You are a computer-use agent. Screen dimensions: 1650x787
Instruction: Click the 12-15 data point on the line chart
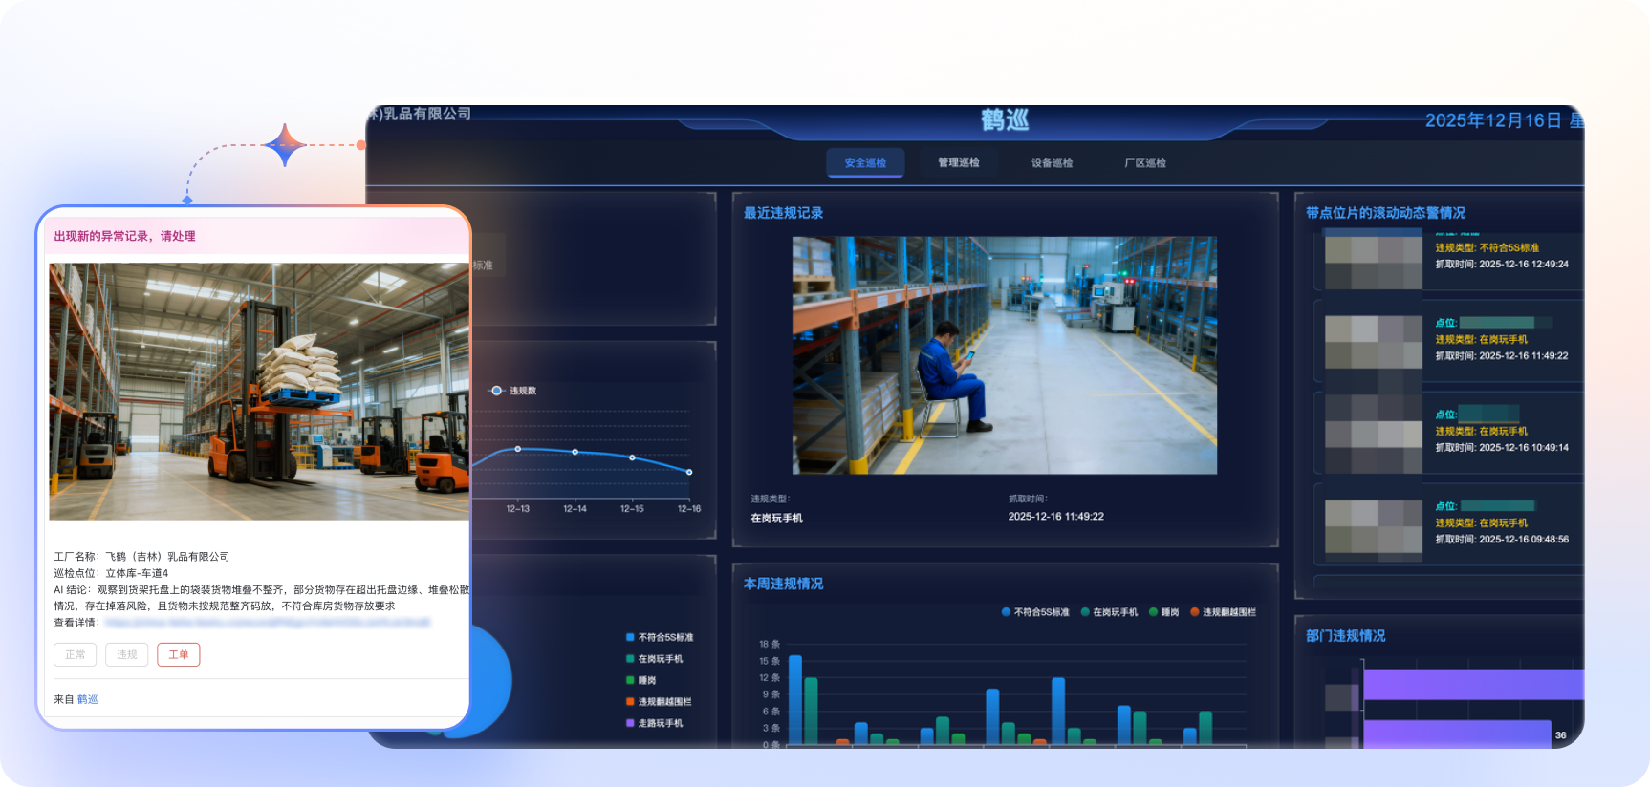click(632, 457)
